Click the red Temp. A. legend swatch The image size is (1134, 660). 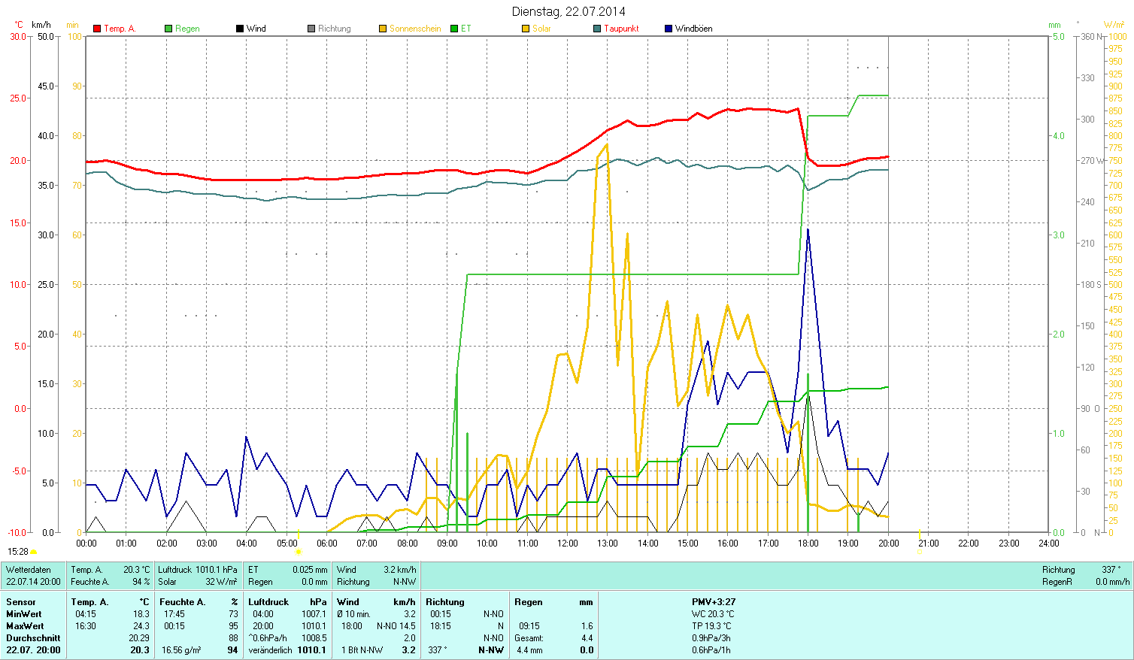97,29
